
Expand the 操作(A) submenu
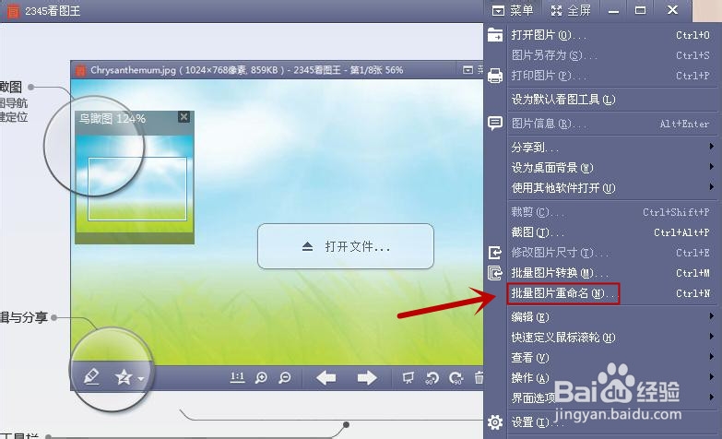[610, 378]
